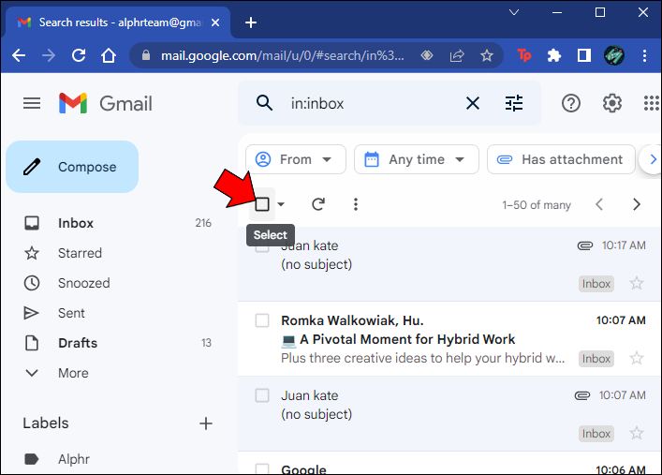Click the search options filter icon

pos(514,103)
